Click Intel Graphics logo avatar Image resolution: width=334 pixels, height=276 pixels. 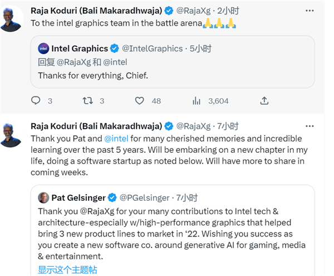pyautogui.click(x=44, y=49)
